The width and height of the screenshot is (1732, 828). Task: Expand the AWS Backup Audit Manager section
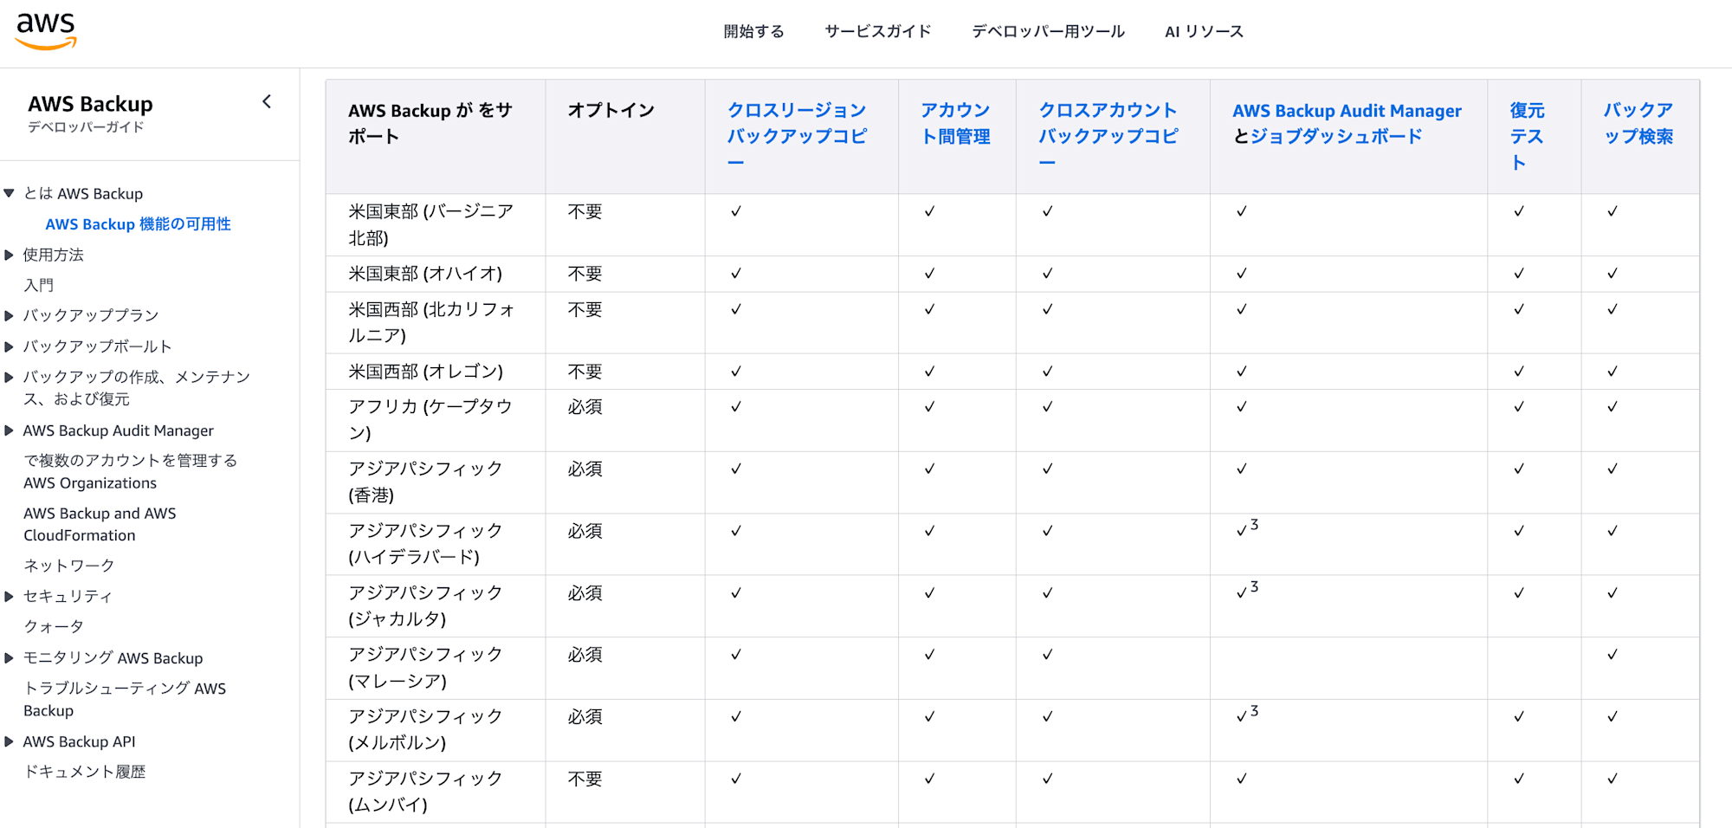click(x=9, y=430)
